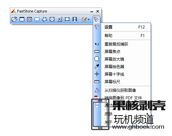Select Capture Rectangular Region tool
The width and height of the screenshot is (172, 136).
(x=37, y=19)
